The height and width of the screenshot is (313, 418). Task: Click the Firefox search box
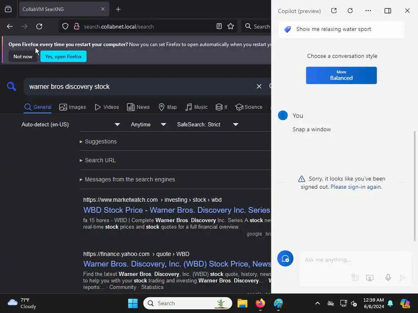[257, 26]
